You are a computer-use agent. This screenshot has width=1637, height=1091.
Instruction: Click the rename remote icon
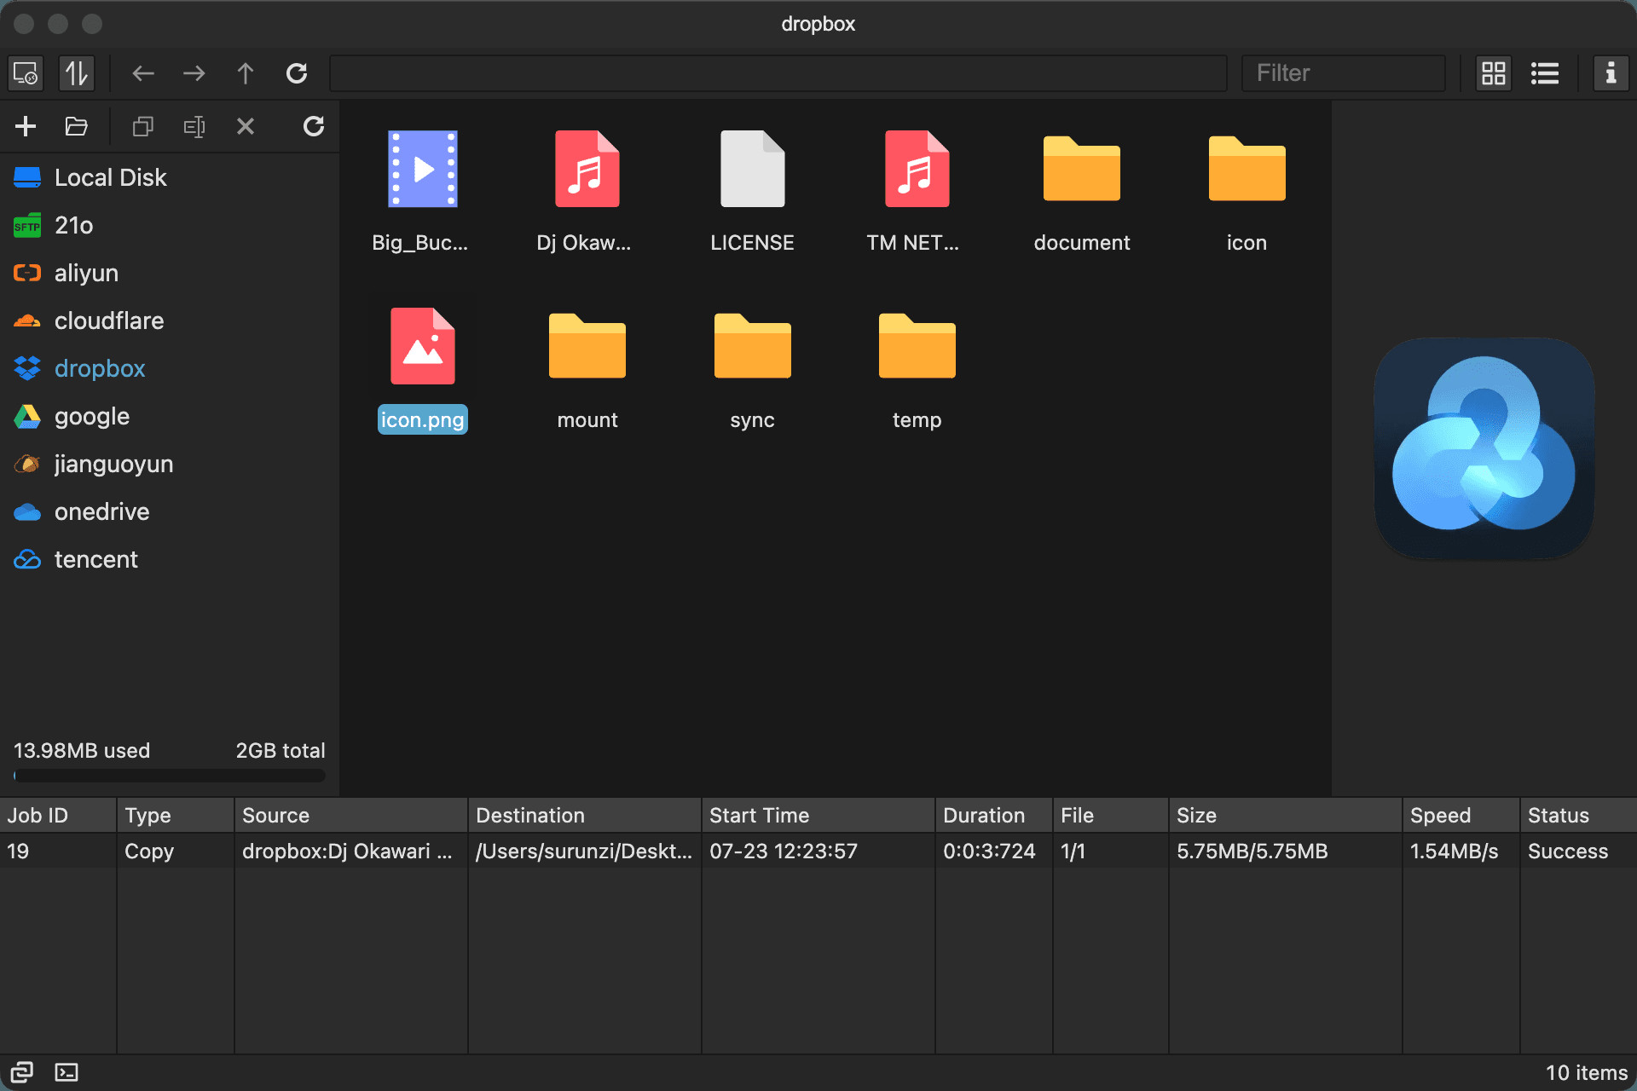pos(194,127)
